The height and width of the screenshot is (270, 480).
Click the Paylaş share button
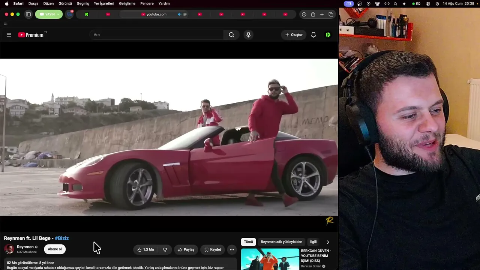coord(186,250)
